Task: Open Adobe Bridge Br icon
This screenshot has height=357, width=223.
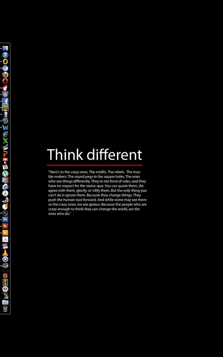Action: tap(5, 226)
